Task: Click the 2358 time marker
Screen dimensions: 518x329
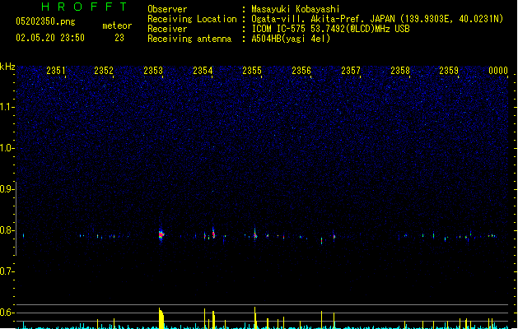Action: 400,71
